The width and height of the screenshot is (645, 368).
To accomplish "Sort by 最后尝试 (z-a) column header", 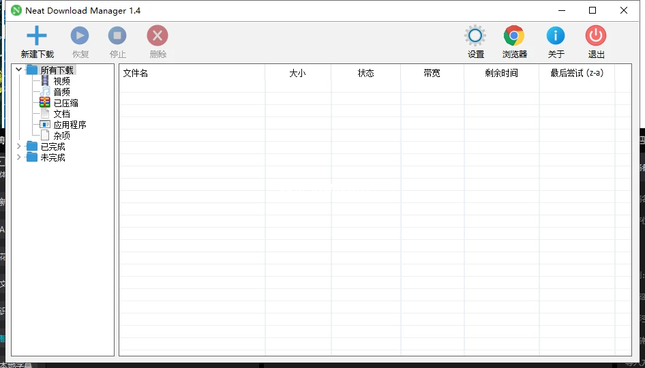I will pos(577,73).
